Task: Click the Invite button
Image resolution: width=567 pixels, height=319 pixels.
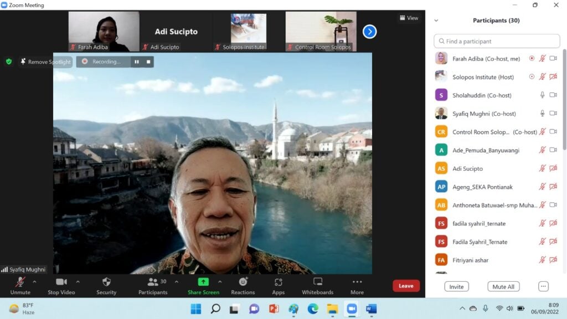Action: (456, 286)
